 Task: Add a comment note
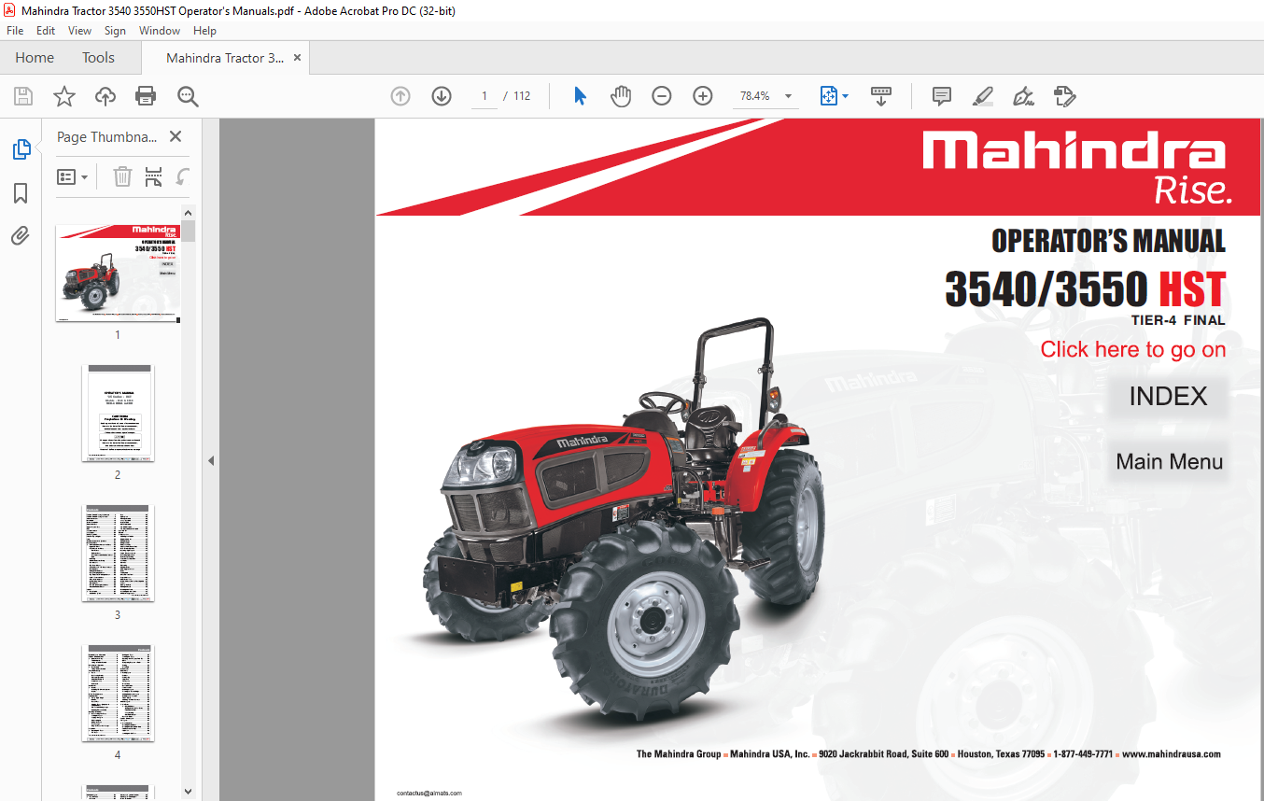[942, 96]
